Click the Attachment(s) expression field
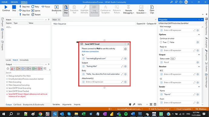 point(102,82)
